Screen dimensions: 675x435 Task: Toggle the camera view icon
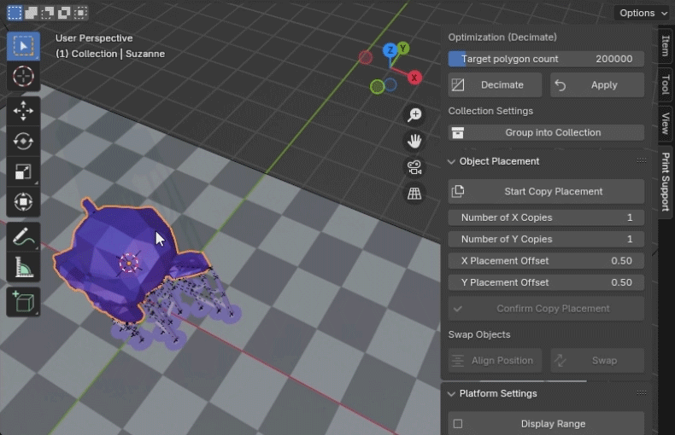(414, 167)
